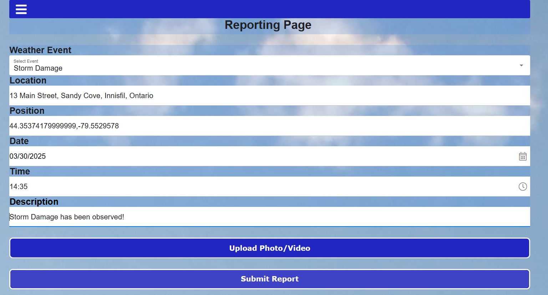Click the menu icon on the blue header bar
Screen dimensions: 548x295
coord(21,9)
